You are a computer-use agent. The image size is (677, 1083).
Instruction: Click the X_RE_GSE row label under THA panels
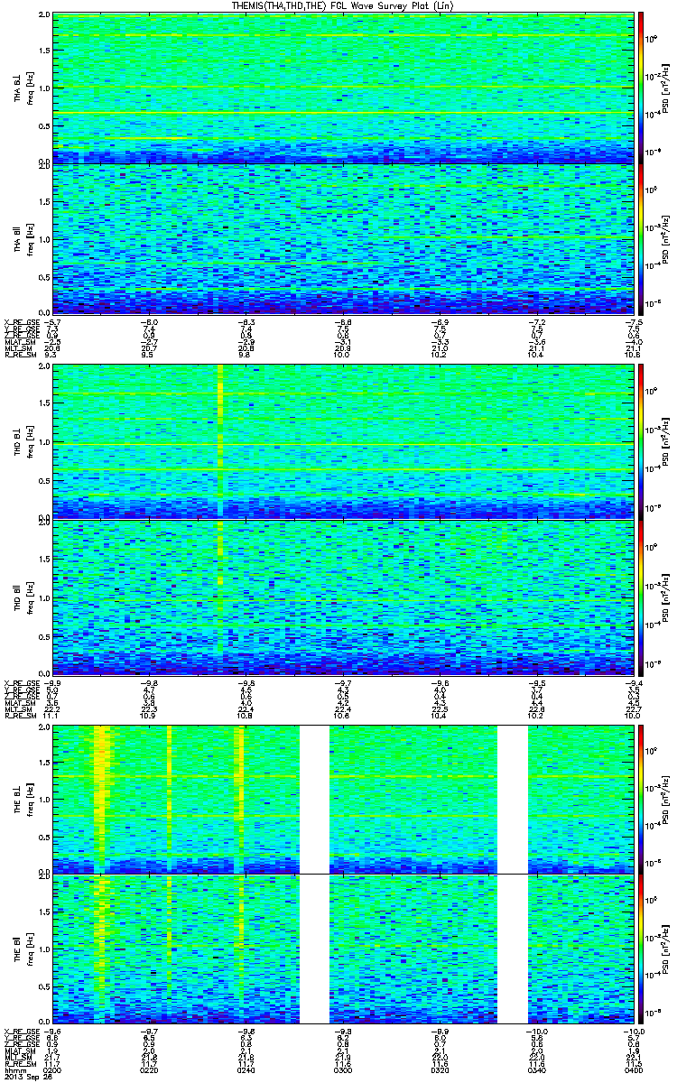click(21, 320)
